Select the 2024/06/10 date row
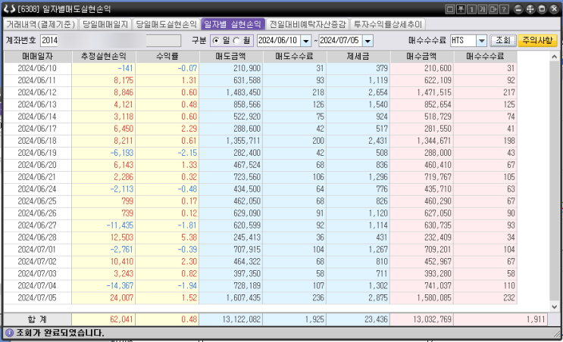This screenshot has width=563, height=342. point(261,68)
